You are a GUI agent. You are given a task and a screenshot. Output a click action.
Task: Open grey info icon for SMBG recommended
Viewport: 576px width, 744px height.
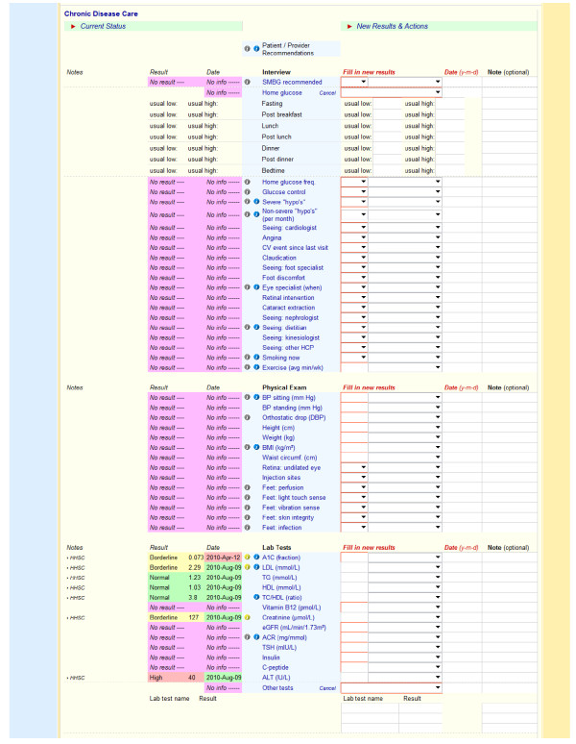point(247,82)
